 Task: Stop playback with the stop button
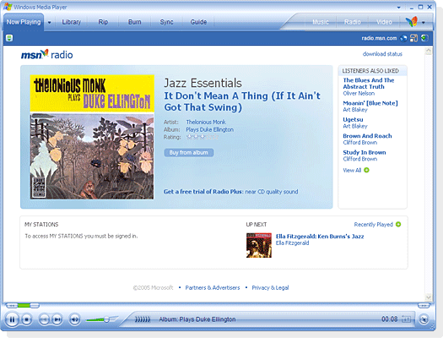(x=26, y=319)
